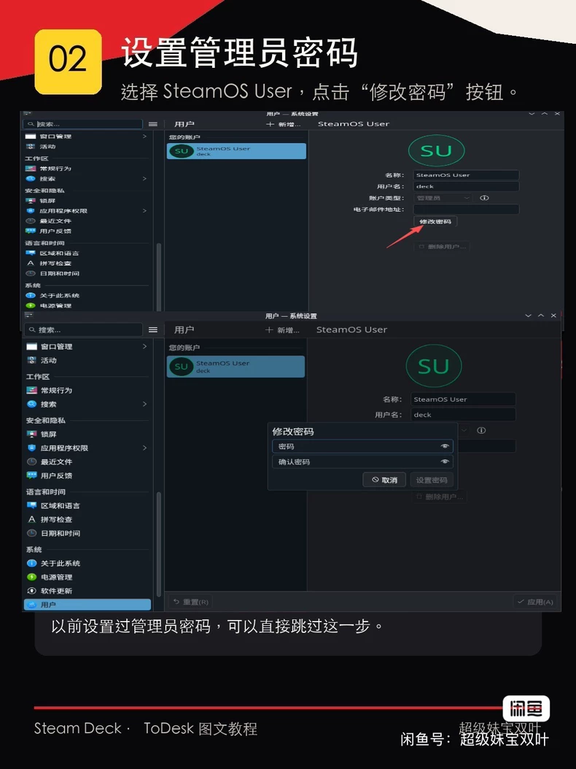Click + 新增... in the window without a dialog
The width and height of the screenshot is (576, 769).
(284, 124)
